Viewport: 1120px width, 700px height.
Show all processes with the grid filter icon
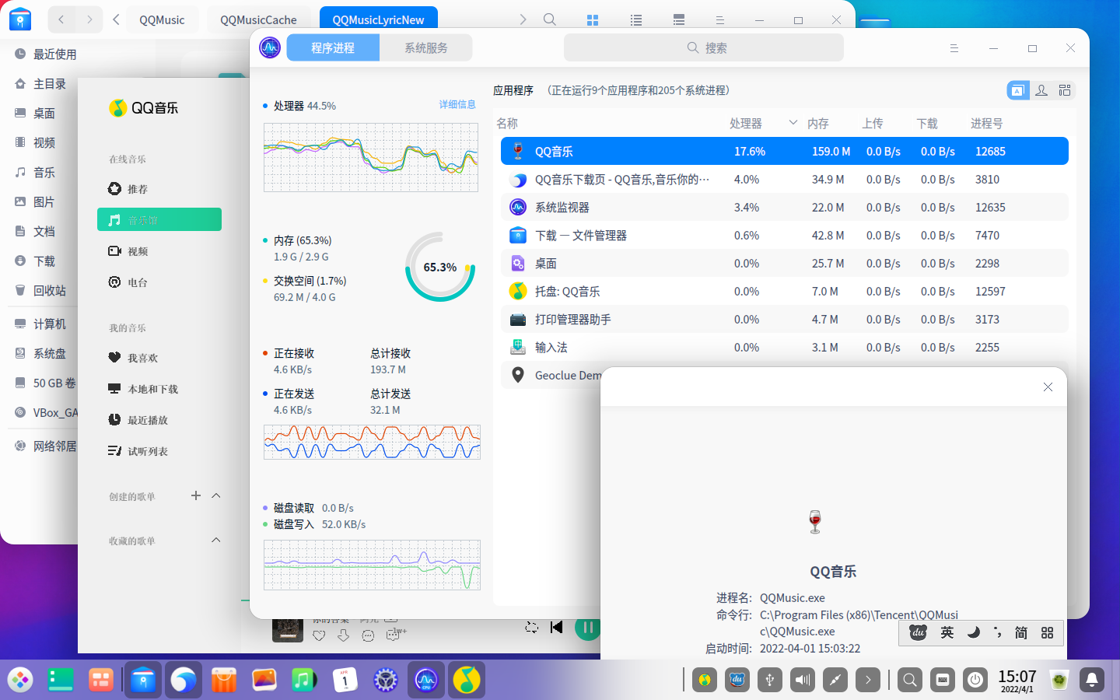pos(1065,90)
